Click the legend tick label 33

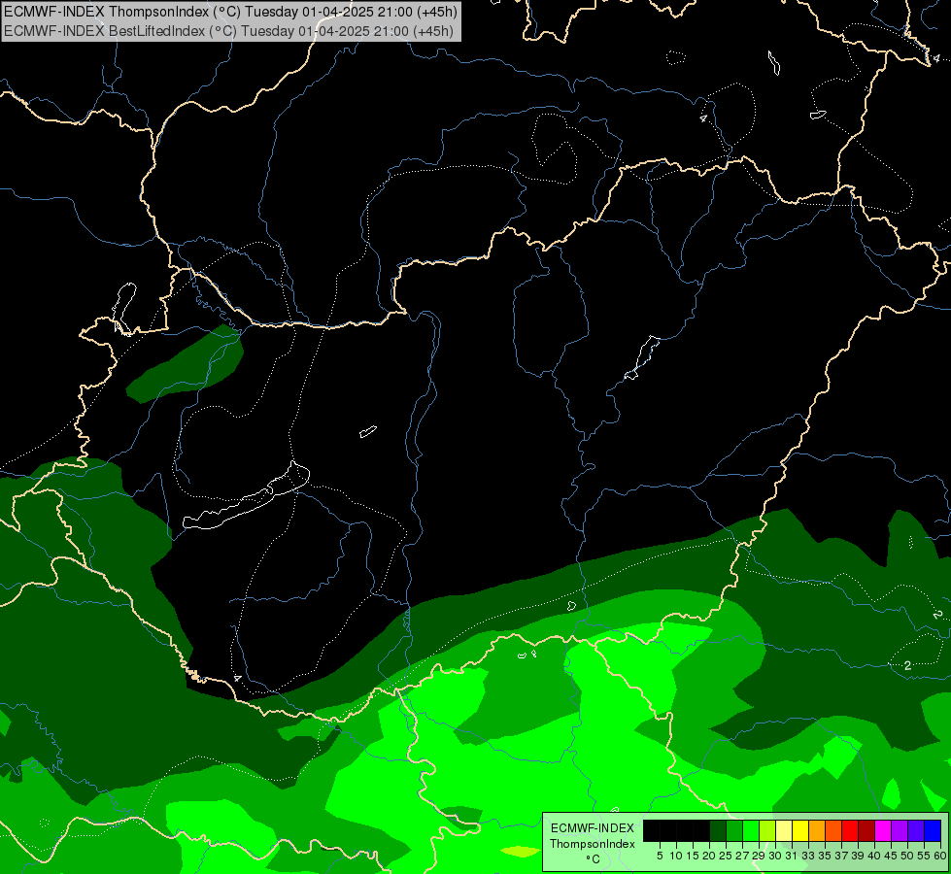(x=808, y=856)
